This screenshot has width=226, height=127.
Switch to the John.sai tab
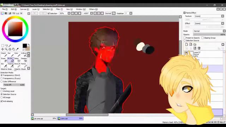tap(70, 119)
